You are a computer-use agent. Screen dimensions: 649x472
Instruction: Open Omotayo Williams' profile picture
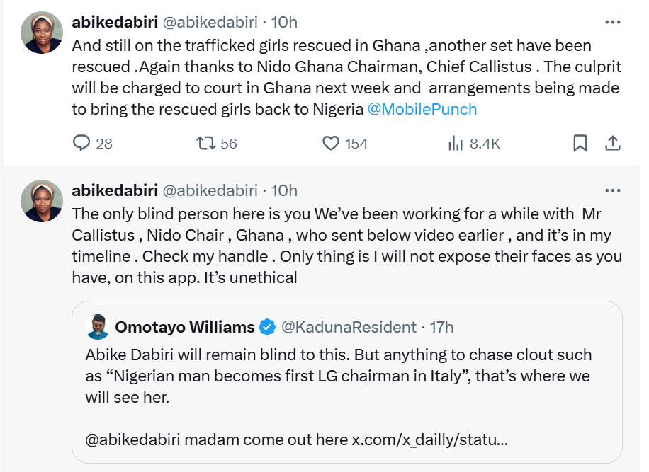point(97,327)
